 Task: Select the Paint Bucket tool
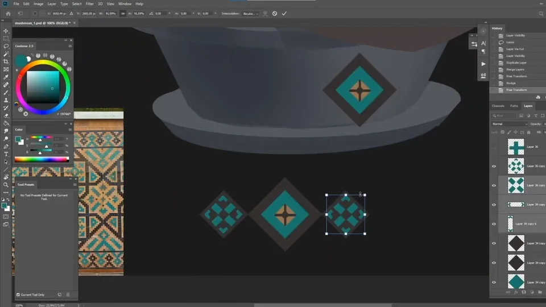click(x=6, y=123)
